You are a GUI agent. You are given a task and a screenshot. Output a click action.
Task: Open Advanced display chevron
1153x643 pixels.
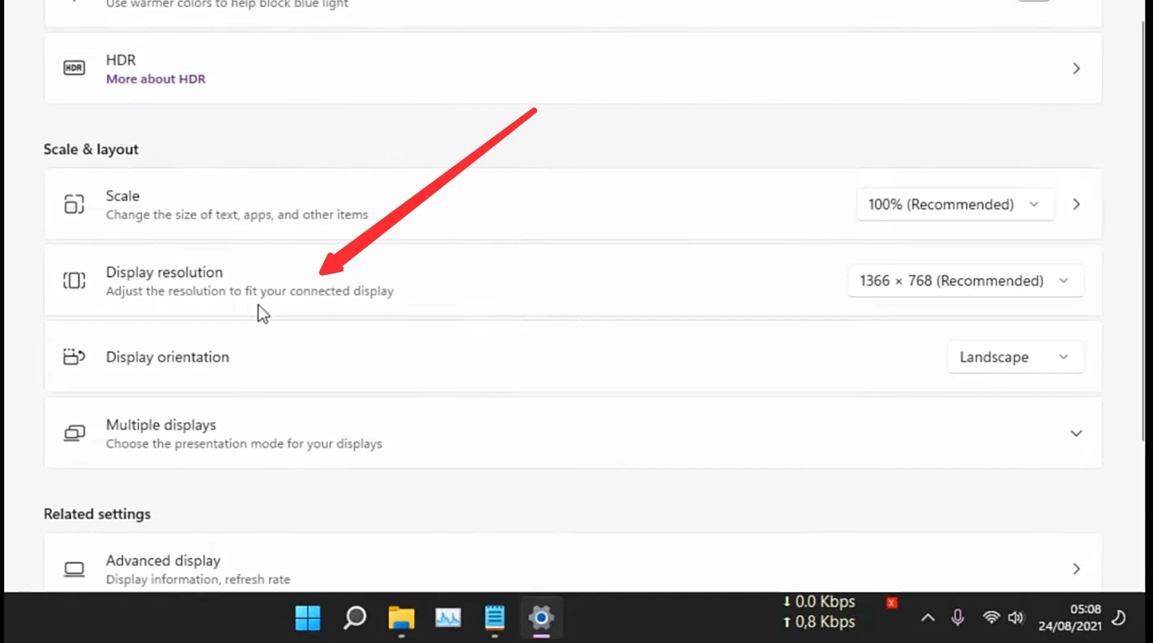pos(1076,569)
